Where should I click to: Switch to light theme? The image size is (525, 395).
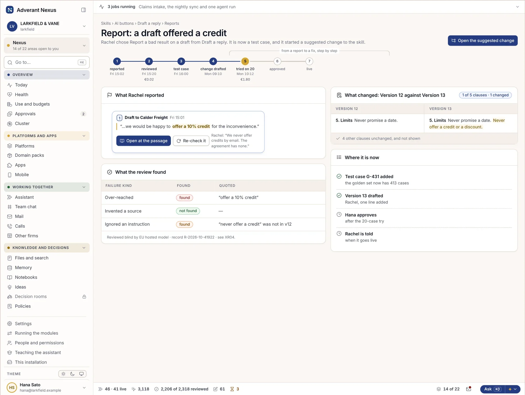click(63, 374)
